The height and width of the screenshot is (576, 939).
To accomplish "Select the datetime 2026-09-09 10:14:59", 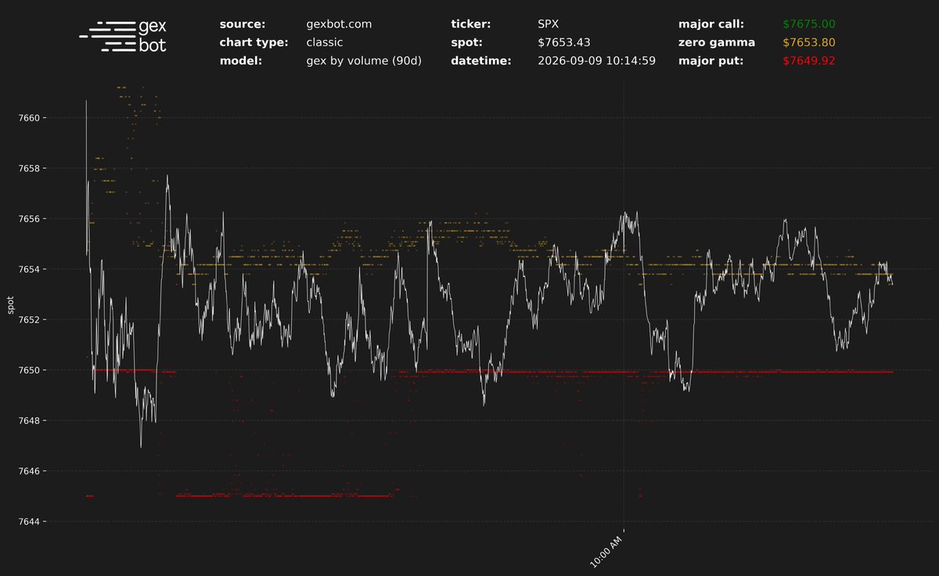I will tap(597, 60).
